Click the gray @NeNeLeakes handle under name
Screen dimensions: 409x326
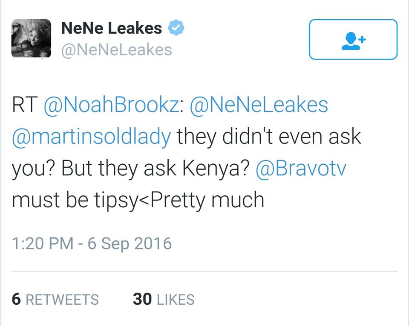[117, 50]
